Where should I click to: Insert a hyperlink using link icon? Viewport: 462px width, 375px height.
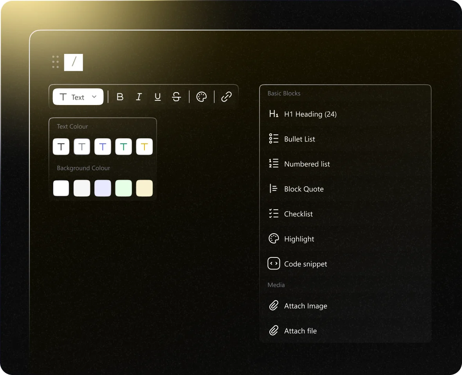pyautogui.click(x=227, y=97)
